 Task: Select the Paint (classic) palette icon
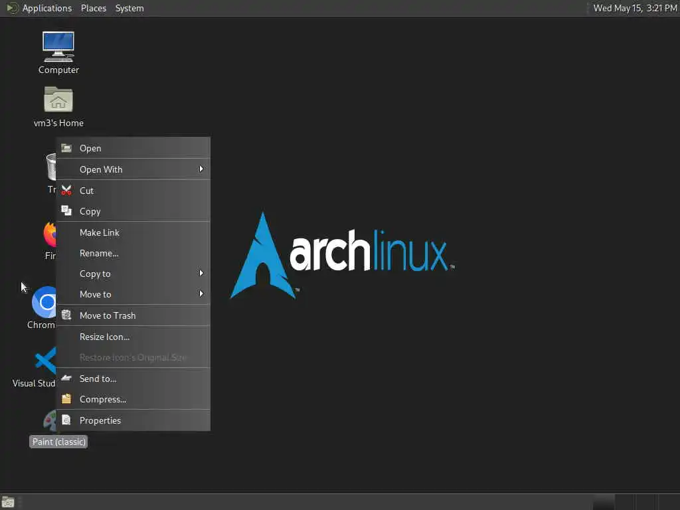(x=50, y=421)
